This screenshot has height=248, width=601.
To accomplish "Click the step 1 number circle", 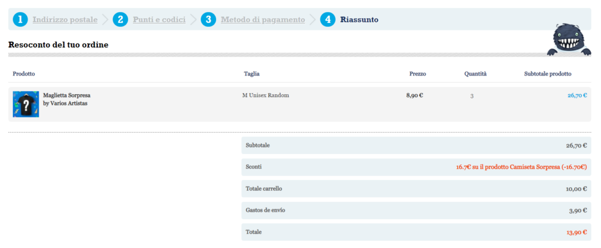I will point(21,19).
